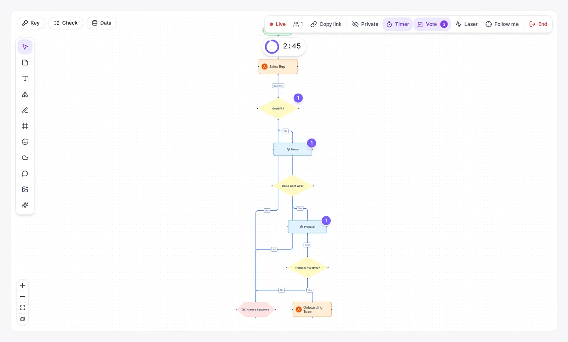Image resolution: width=568 pixels, height=342 pixels.
Task: Open the Check panel
Action: click(66, 23)
